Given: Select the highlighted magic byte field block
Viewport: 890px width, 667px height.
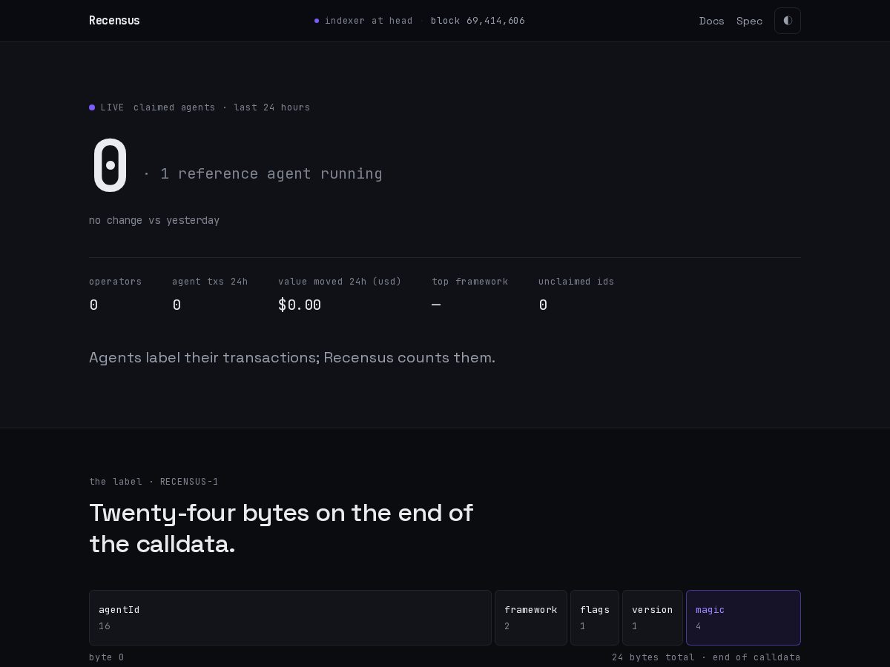Looking at the screenshot, I should pos(743,617).
